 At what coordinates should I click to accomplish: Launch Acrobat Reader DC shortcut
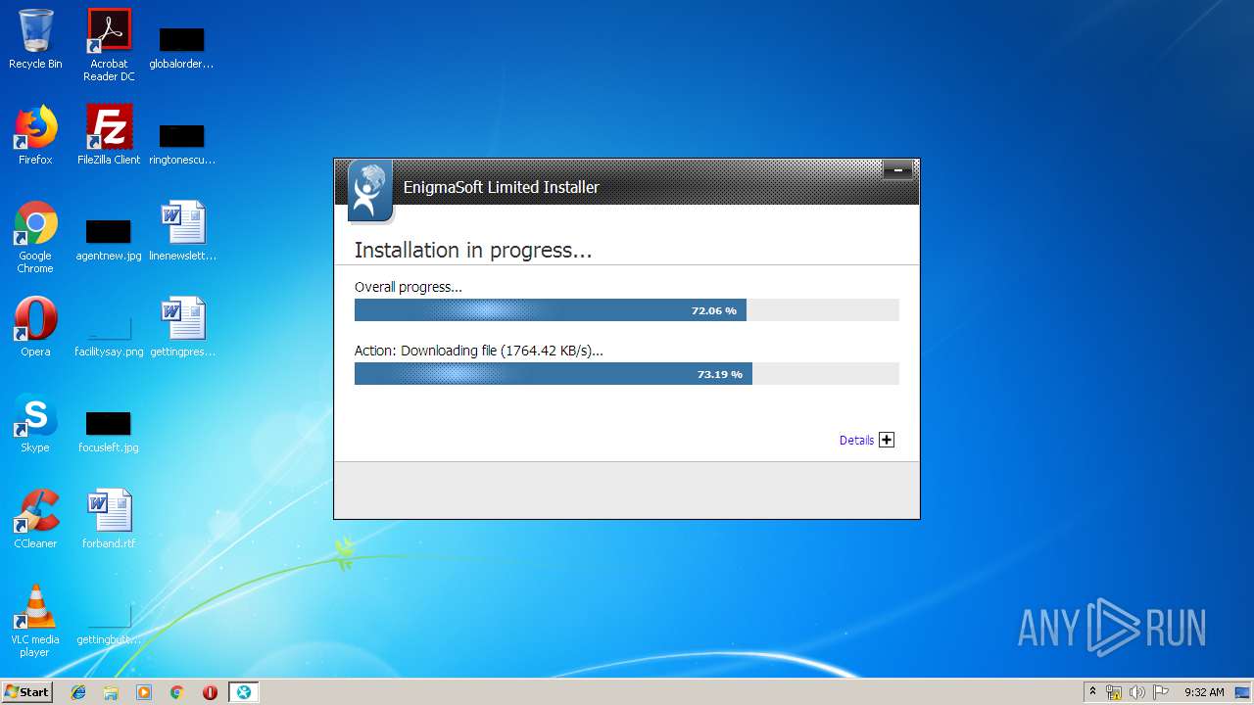click(x=109, y=45)
